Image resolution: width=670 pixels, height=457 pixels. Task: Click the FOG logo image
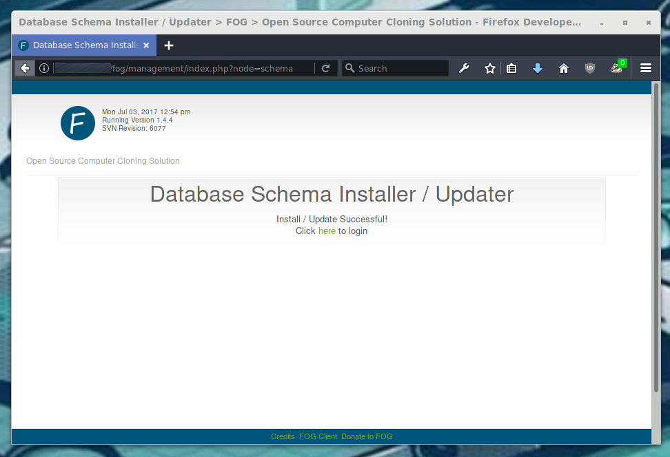click(x=77, y=123)
